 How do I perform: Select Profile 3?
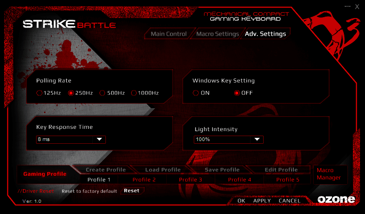[x=191, y=180]
